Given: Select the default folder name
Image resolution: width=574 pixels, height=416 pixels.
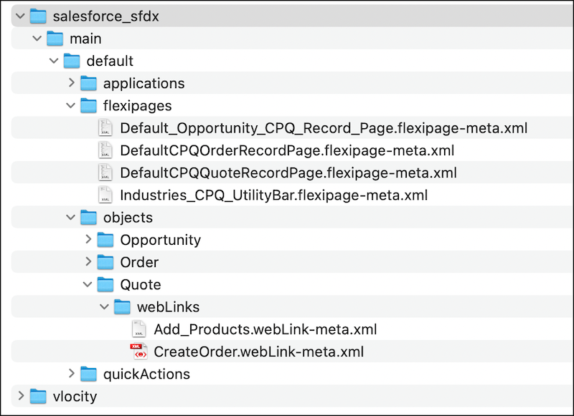Looking at the screenshot, I should [x=110, y=61].
